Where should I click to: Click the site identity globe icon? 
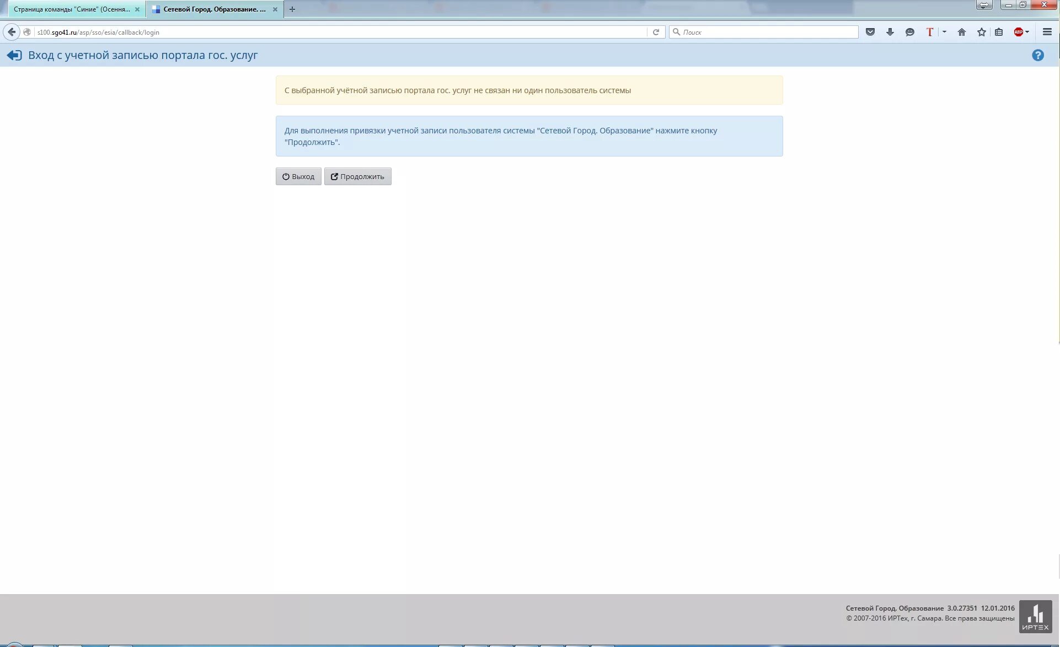tap(27, 32)
